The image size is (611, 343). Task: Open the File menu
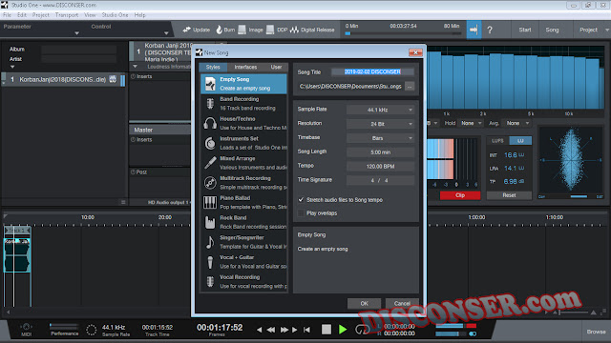pos(7,15)
